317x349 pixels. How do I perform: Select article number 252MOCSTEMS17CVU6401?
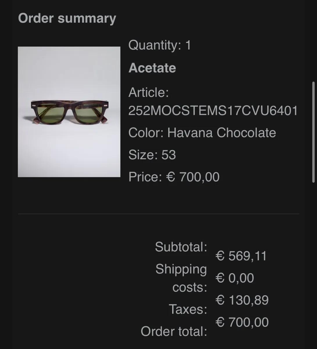pos(213,111)
